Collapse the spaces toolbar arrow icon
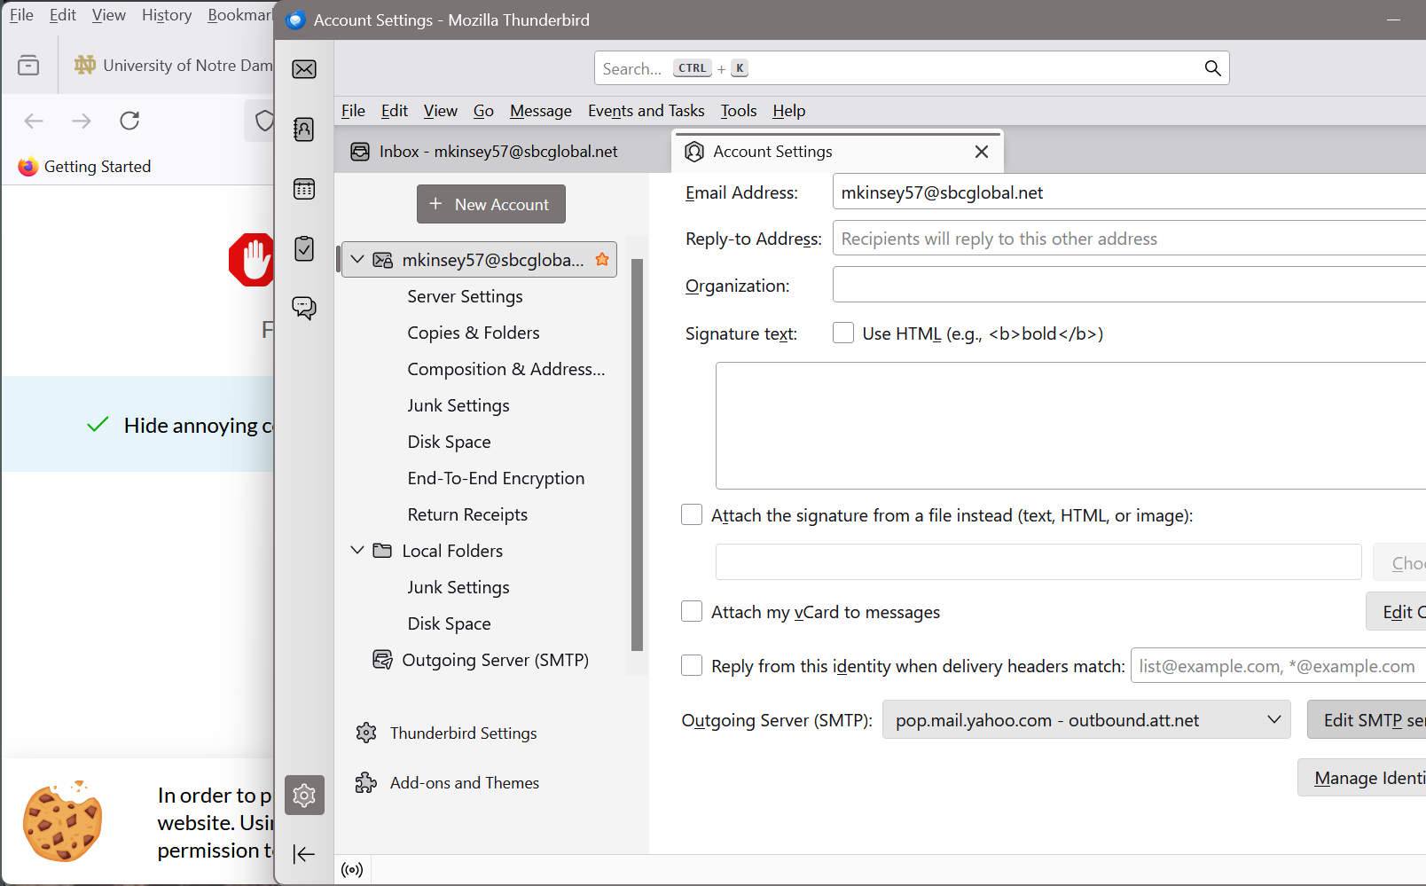This screenshot has height=886, width=1426. click(x=304, y=854)
